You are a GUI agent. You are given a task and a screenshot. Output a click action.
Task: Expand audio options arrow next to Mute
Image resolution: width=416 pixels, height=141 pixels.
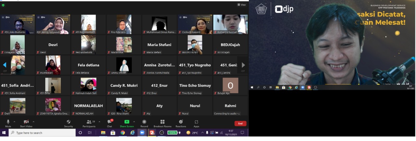click(x=14, y=122)
